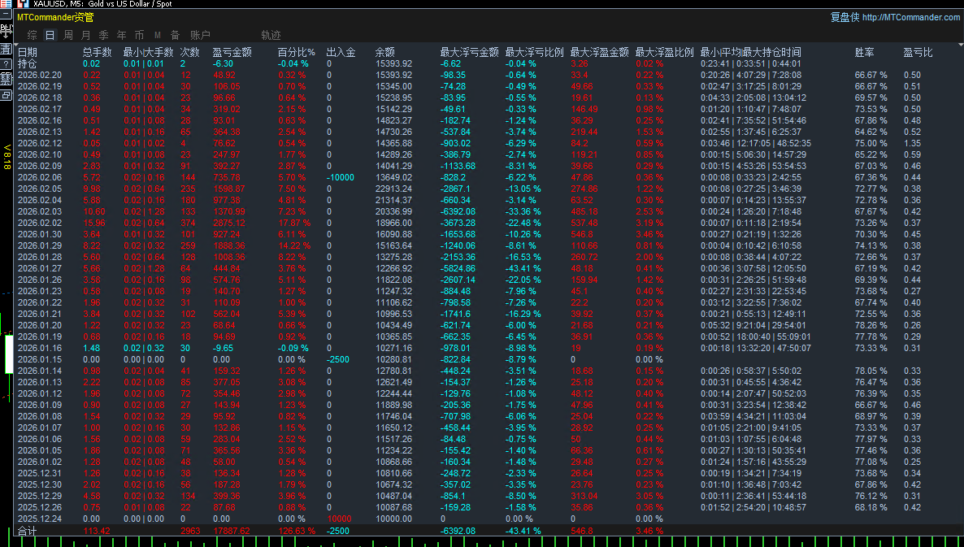Click the 78.26 % win rate value
Viewport: 964px width, 547px height.
click(871, 325)
